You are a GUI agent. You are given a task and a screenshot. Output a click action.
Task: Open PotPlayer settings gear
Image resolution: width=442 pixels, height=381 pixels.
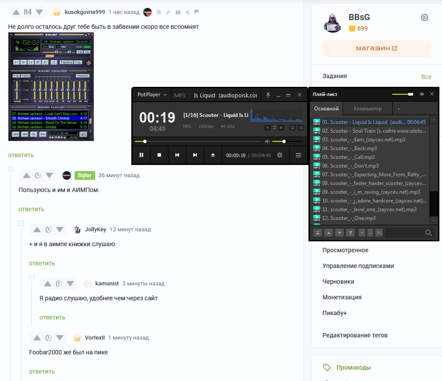[x=279, y=155]
